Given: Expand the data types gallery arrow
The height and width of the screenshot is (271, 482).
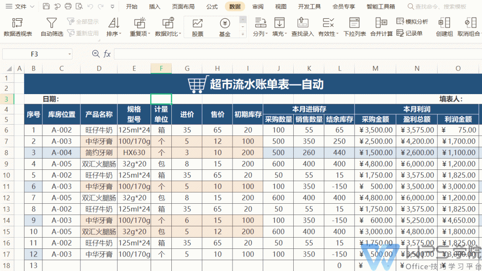Looking at the screenshot, I should coord(243,34).
